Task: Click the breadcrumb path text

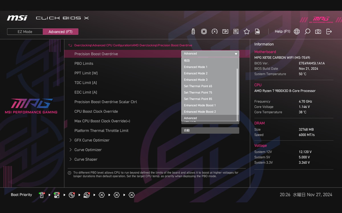Action: [133, 45]
